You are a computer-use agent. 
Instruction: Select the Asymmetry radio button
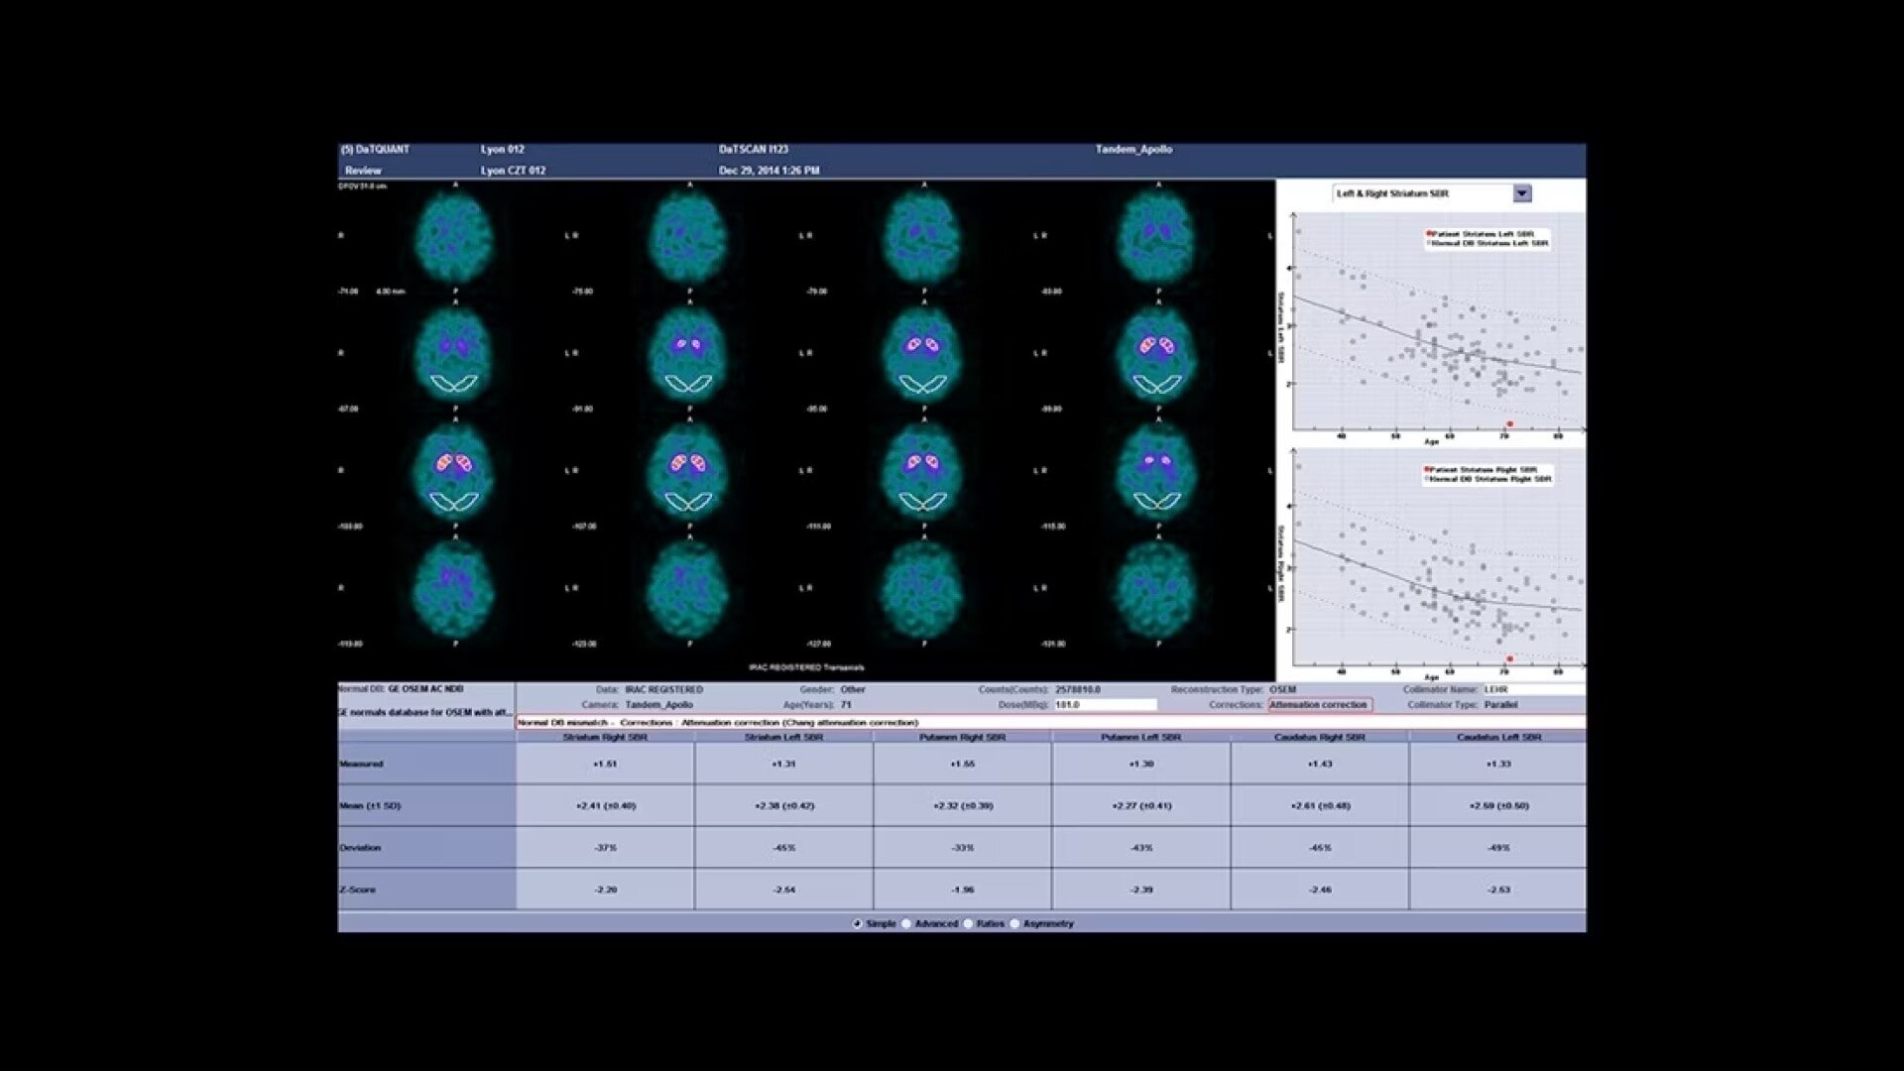pos(1015,923)
